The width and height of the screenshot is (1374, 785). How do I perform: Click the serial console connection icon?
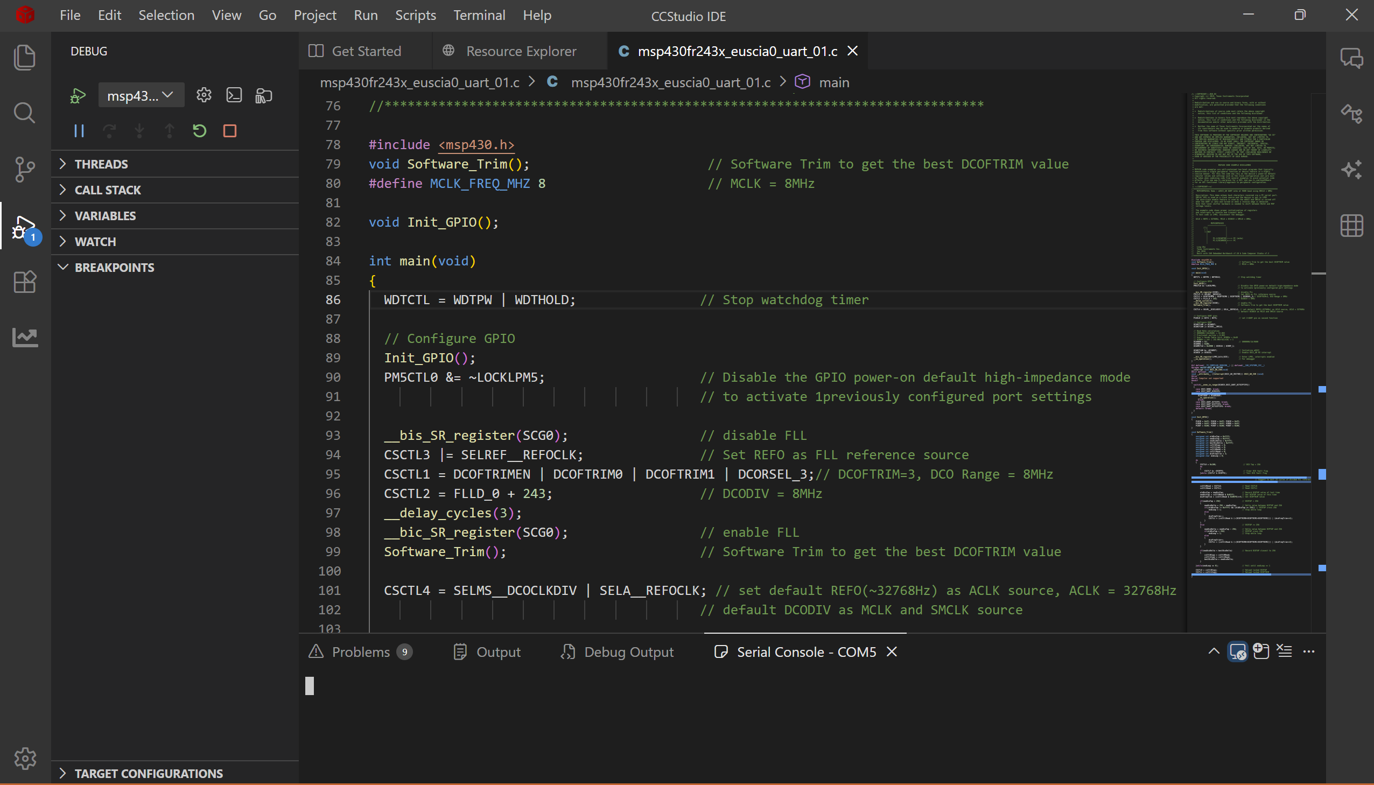click(1238, 651)
